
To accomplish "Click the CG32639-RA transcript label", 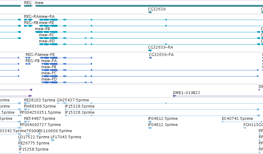I will [x=160, y=47].
